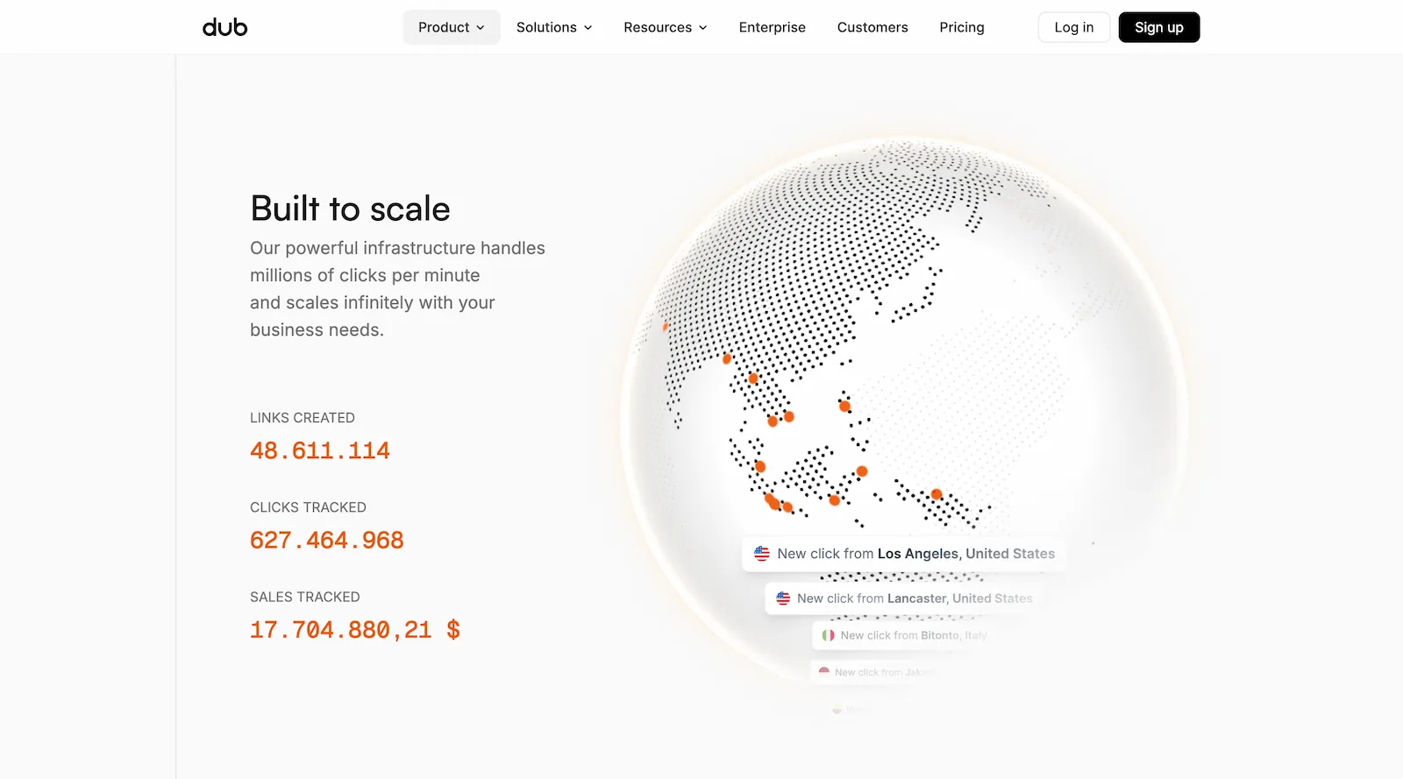This screenshot has height=779, width=1403.
Task: Expand the Solutions menu
Action: [554, 27]
